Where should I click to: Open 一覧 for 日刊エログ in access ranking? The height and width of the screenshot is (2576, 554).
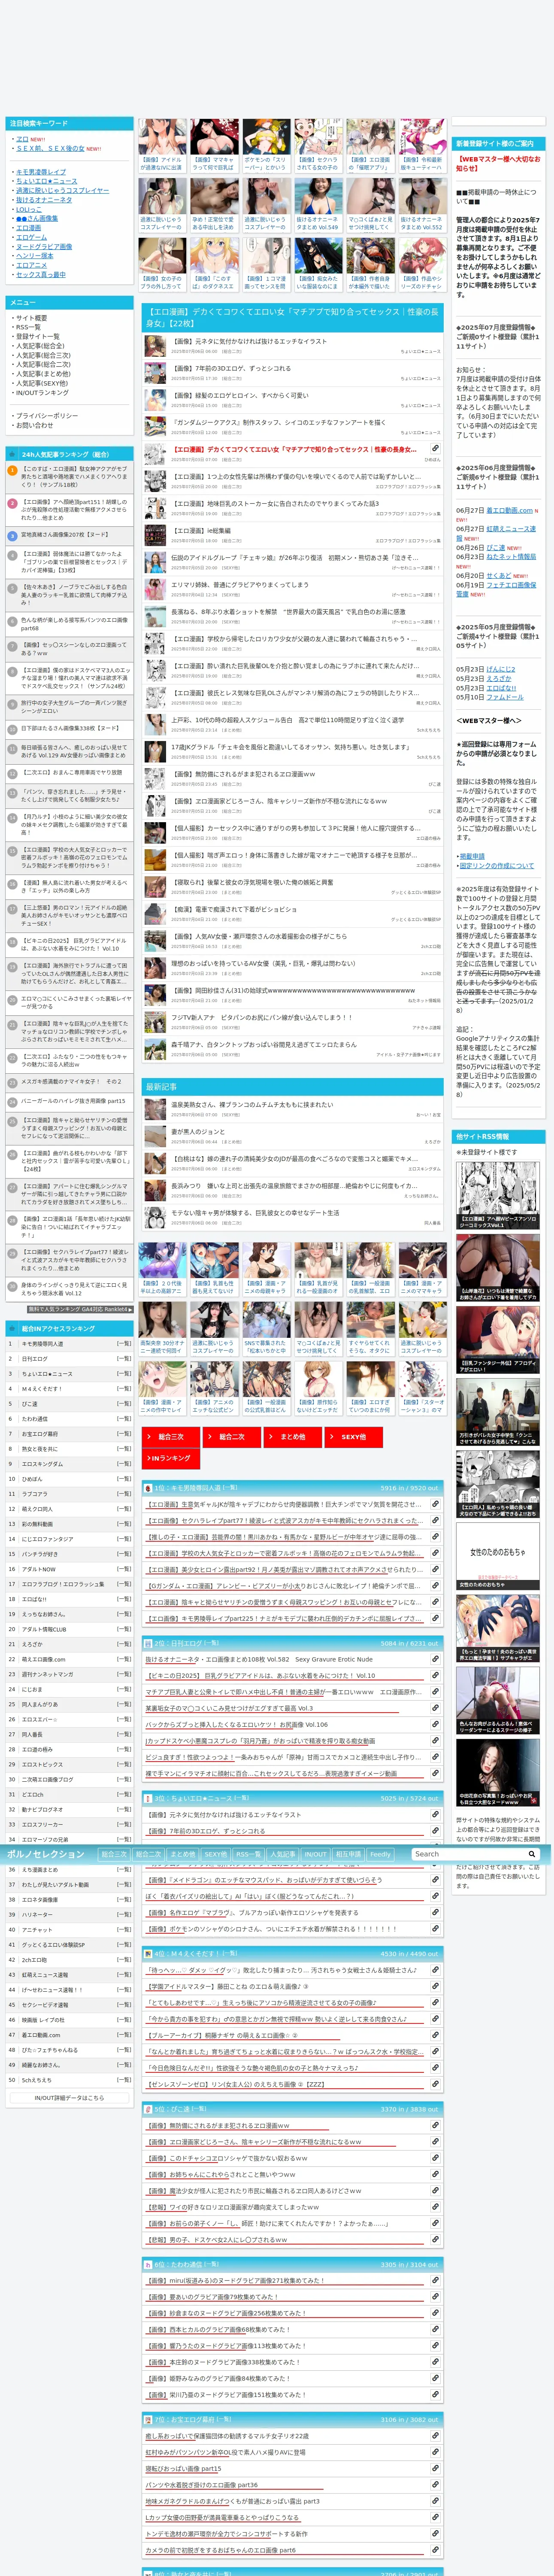coord(123,1359)
